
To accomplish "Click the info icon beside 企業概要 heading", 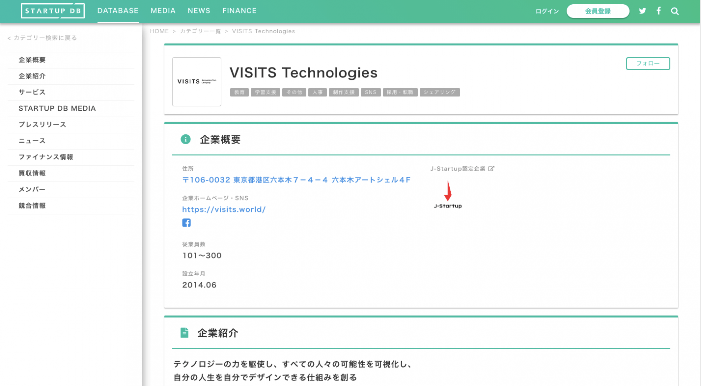I will pos(186,139).
